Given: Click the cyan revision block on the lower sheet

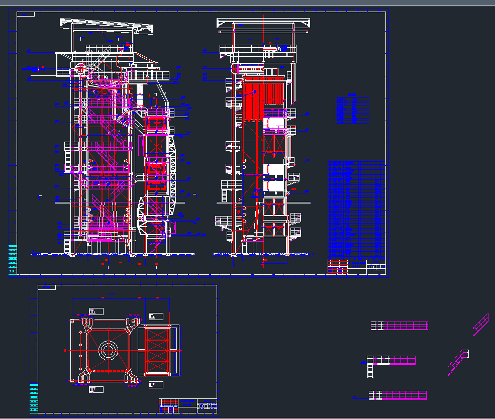Looking at the screenshot, I should (x=34, y=398).
